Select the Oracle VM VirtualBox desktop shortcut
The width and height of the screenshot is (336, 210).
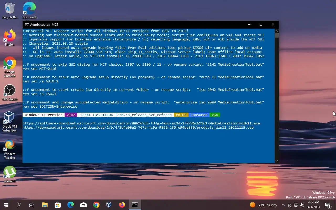point(10,122)
